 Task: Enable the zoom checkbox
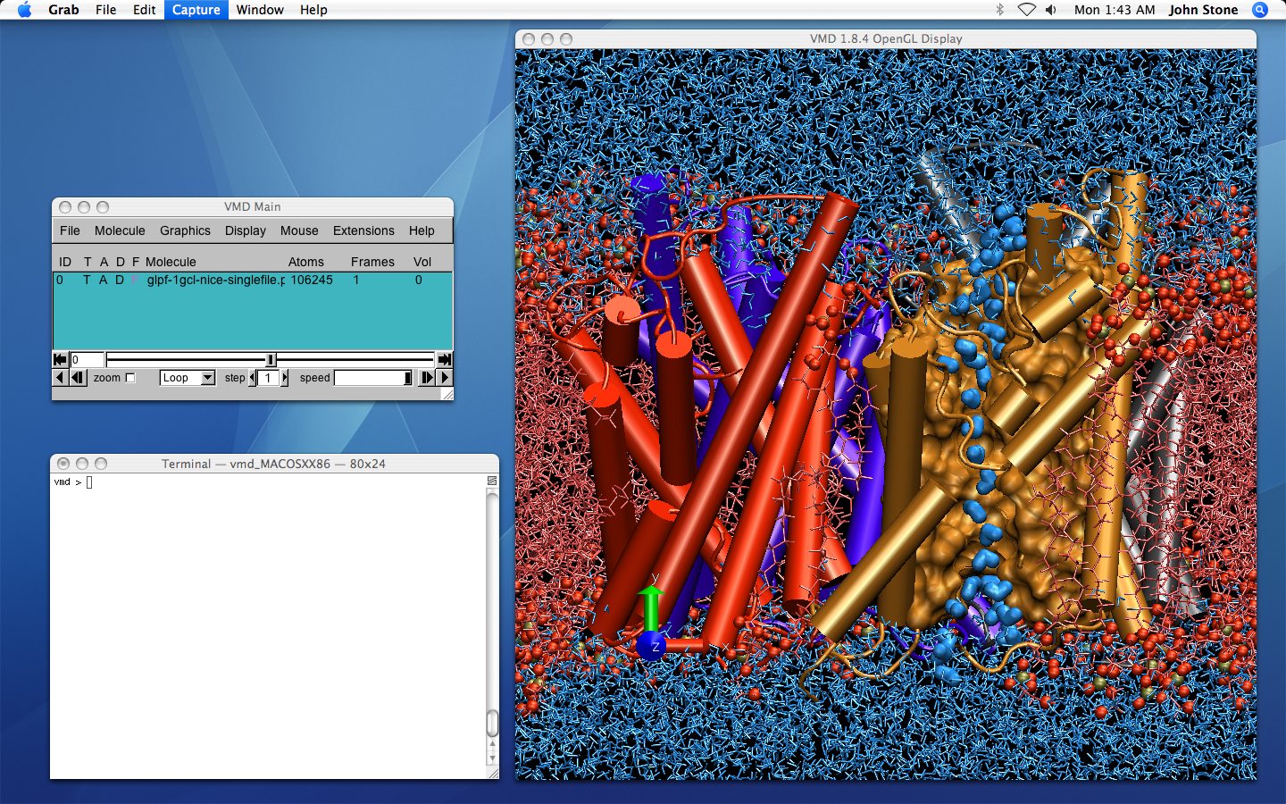[x=130, y=378]
